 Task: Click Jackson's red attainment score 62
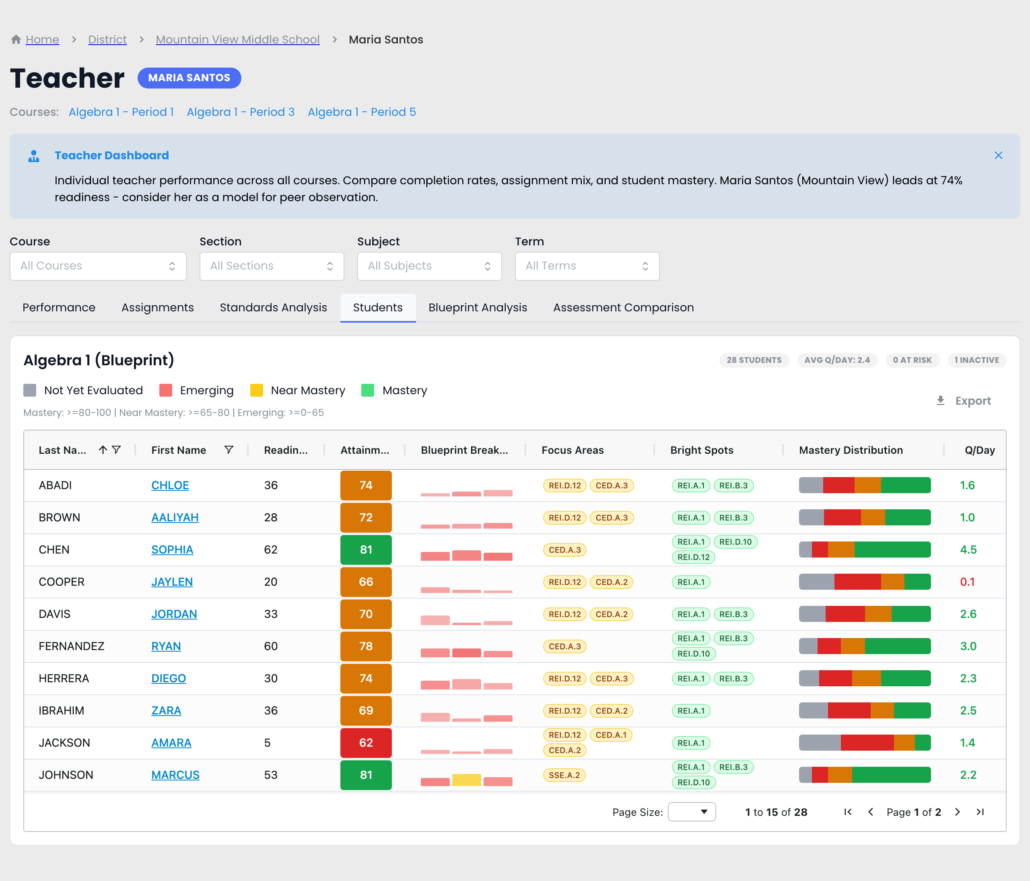coord(366,743)
